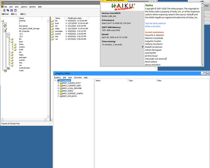Click the boot row dated 12/13/2025 in file list
The image size is (210, 168).
pyautogui.click(x=70, y=23)
